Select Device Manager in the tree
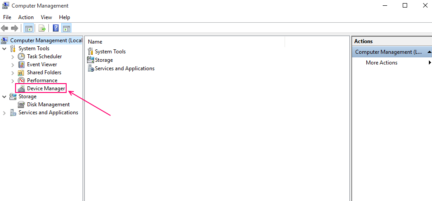The image size is (432, 201). (46, 88)
